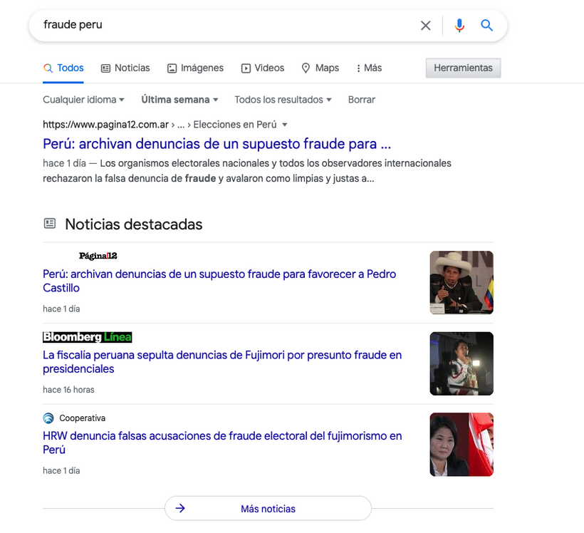This screenshot has width=584, height=533.
Task: Expand the Cualquier idioma filter
Action: click(83, 100)
